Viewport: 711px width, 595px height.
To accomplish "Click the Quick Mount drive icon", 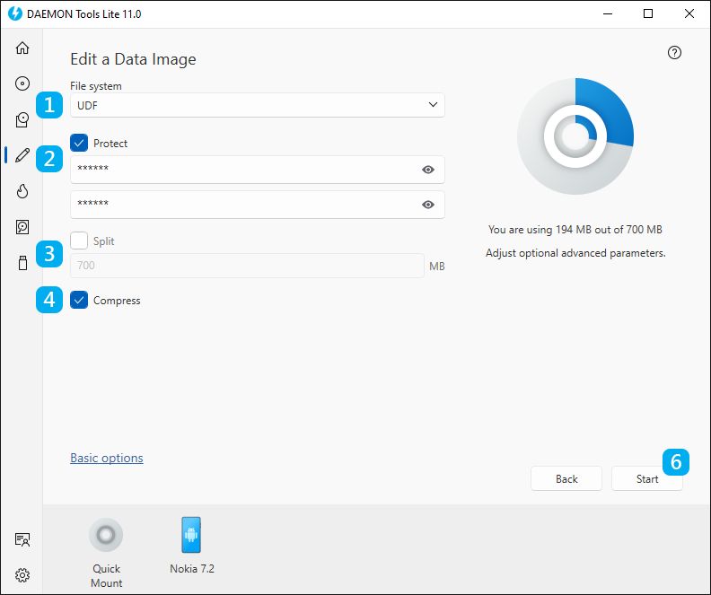I will point(106,535).
